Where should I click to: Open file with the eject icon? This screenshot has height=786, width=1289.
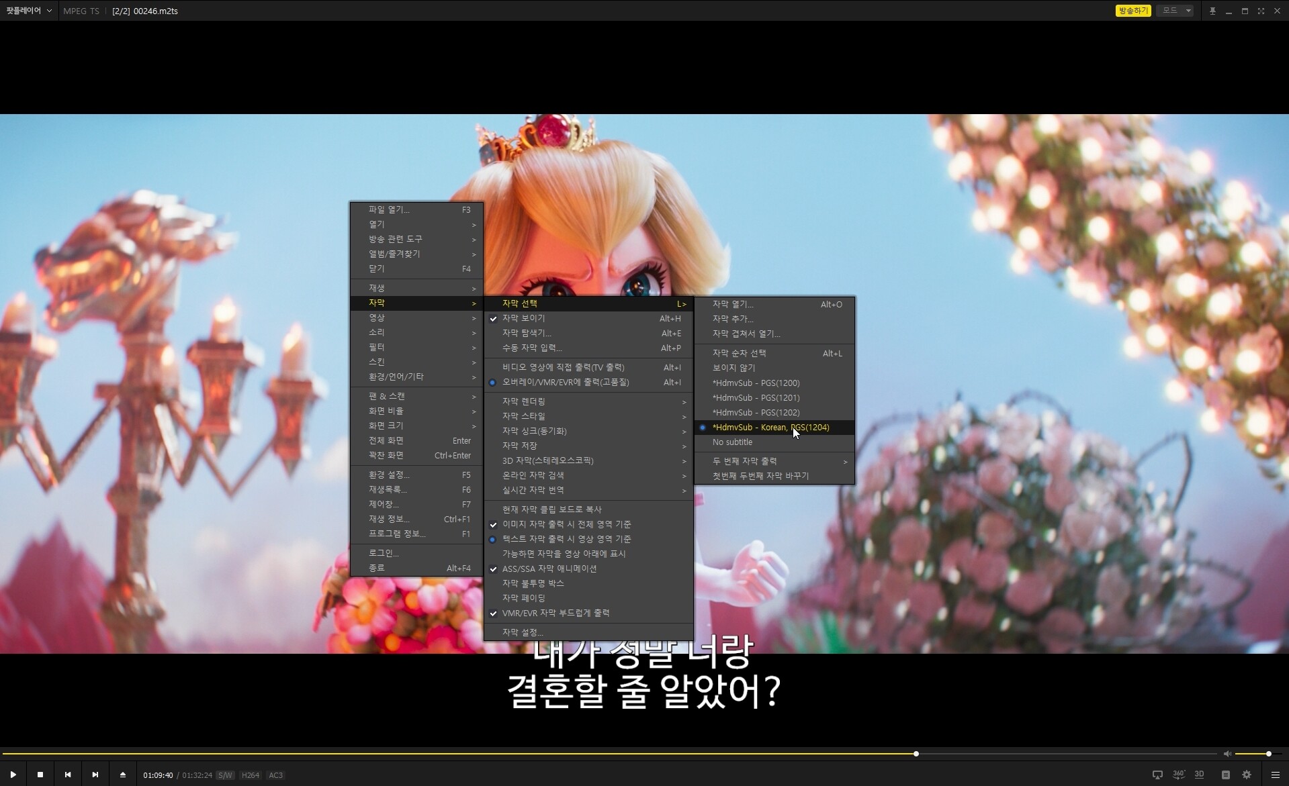coord(122,775)
